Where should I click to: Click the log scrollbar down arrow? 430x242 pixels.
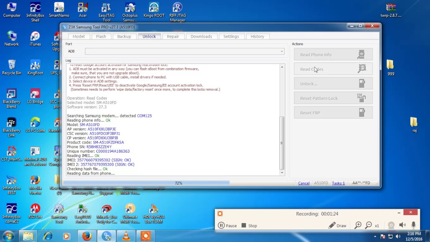pos(282,173)
